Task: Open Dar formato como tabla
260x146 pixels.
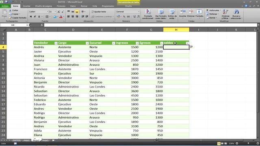Action: 161,14
